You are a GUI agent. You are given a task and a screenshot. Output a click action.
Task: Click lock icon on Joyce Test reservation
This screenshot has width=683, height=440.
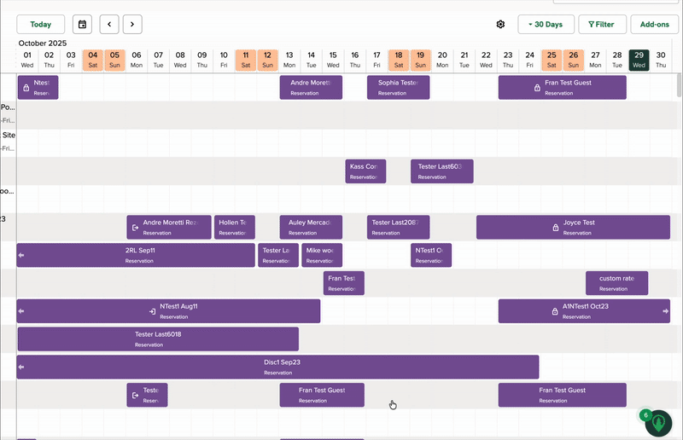pos(556,228)
